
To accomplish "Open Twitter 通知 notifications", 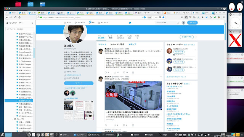I will (x=91, y=22).
